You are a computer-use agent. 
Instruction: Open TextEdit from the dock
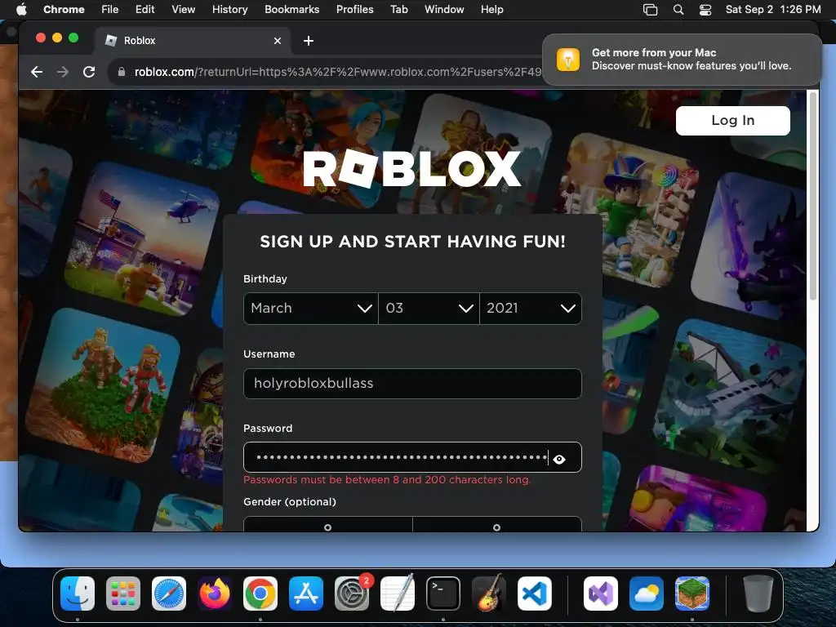pyautogui.click(x=398, y=594)
